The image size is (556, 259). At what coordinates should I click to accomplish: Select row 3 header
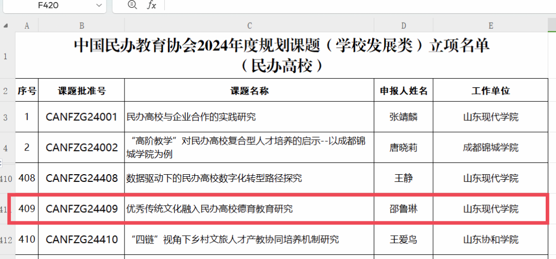pos(6,117)
